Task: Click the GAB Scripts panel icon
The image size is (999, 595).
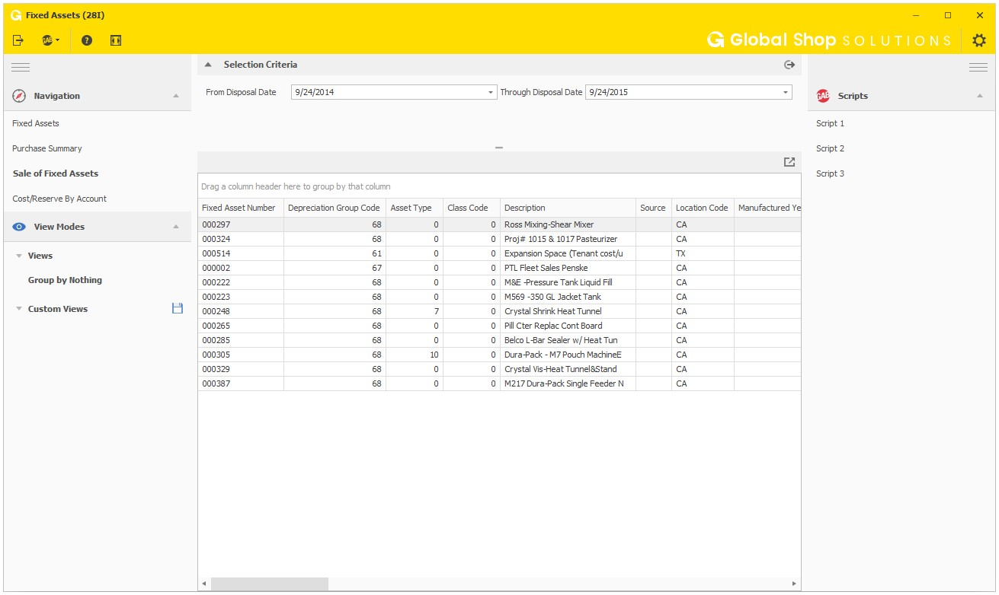Action: coord(823,96)
